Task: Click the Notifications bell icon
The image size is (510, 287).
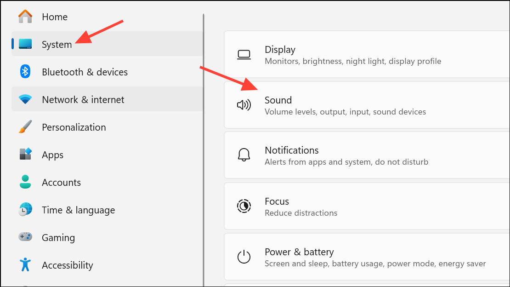Action: [x=244, y=155]
